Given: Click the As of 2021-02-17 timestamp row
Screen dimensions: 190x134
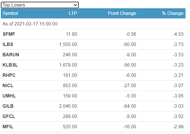Looking at the screenshot, I should pos(30,24).
